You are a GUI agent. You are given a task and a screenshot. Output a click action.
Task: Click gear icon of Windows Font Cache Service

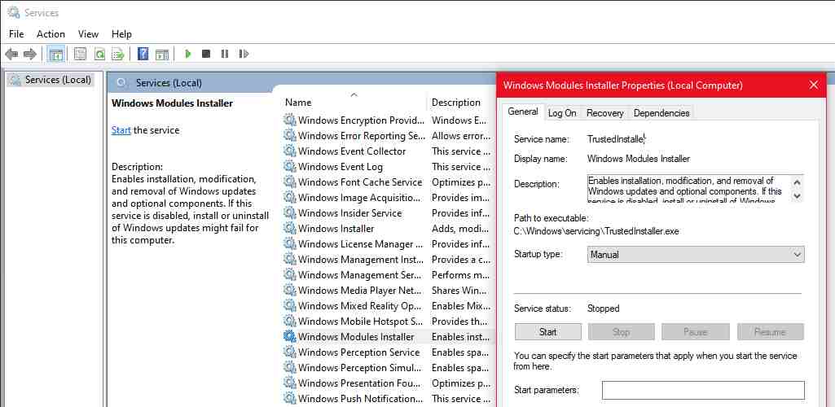(x=290, y=182)
